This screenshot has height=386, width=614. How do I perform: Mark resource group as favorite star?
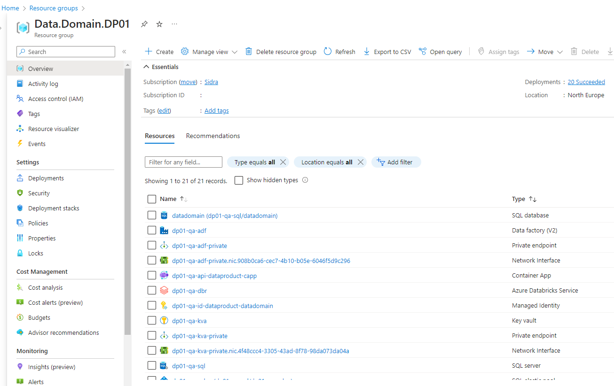pos(159,24)
